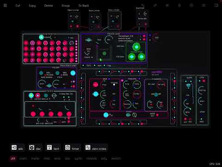Add a timer node
This screenshot has width=222, height=167.
coord(72,148)
